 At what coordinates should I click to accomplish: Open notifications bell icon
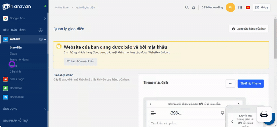click(194, 7)
